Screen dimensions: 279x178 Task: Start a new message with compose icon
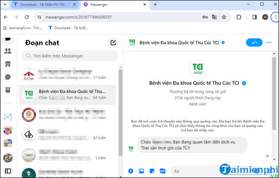coord(113,43)
